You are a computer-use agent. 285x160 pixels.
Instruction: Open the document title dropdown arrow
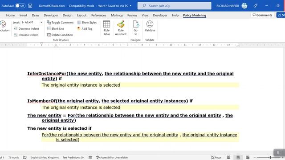(130, 6)
